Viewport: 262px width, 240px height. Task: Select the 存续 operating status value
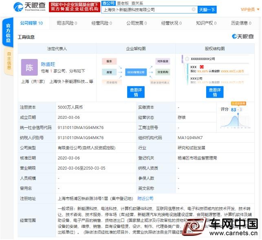point(182,118)
